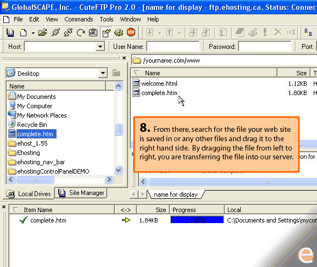Click the red STOP icon
Screen dimensions: 317x267
click(x=131, y=32)
